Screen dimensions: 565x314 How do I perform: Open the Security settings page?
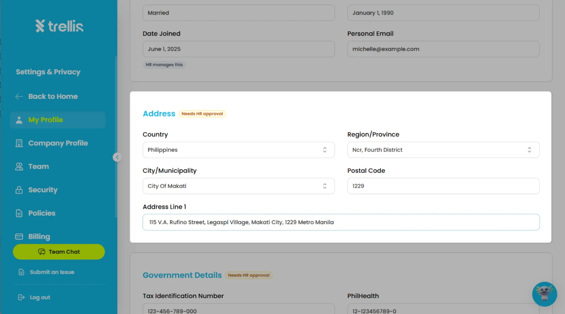[x=43, y=190]
